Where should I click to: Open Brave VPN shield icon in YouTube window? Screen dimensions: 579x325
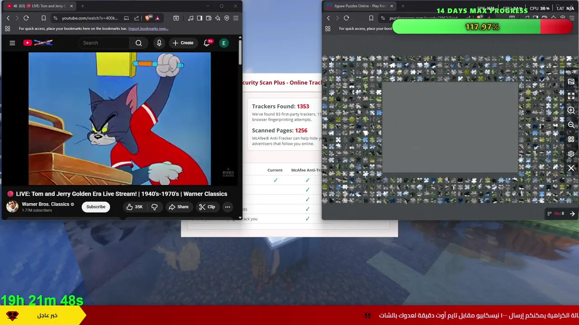(227, 18)
